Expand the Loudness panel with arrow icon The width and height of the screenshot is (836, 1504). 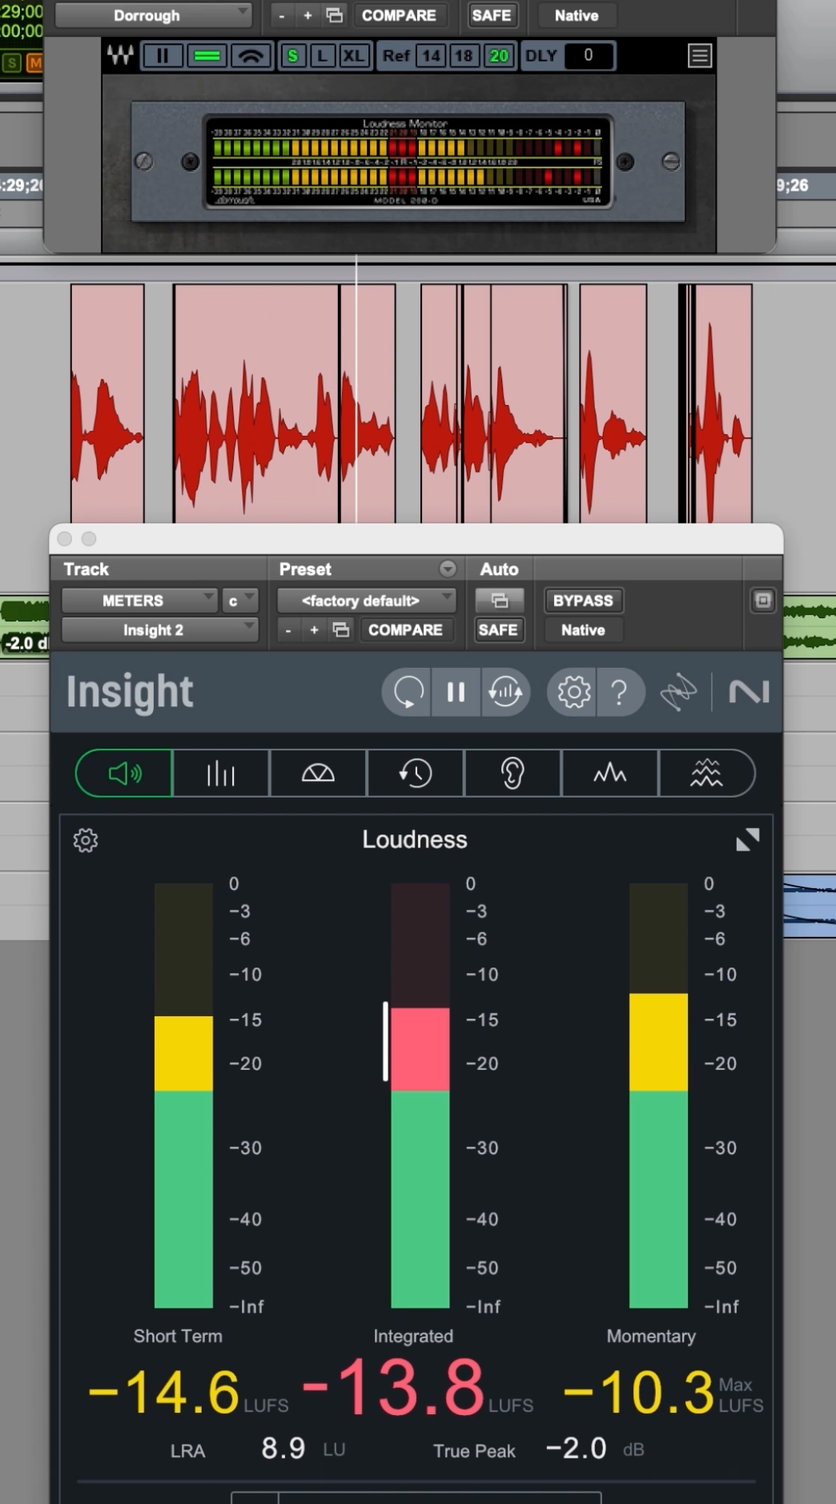tap(747, 839)
